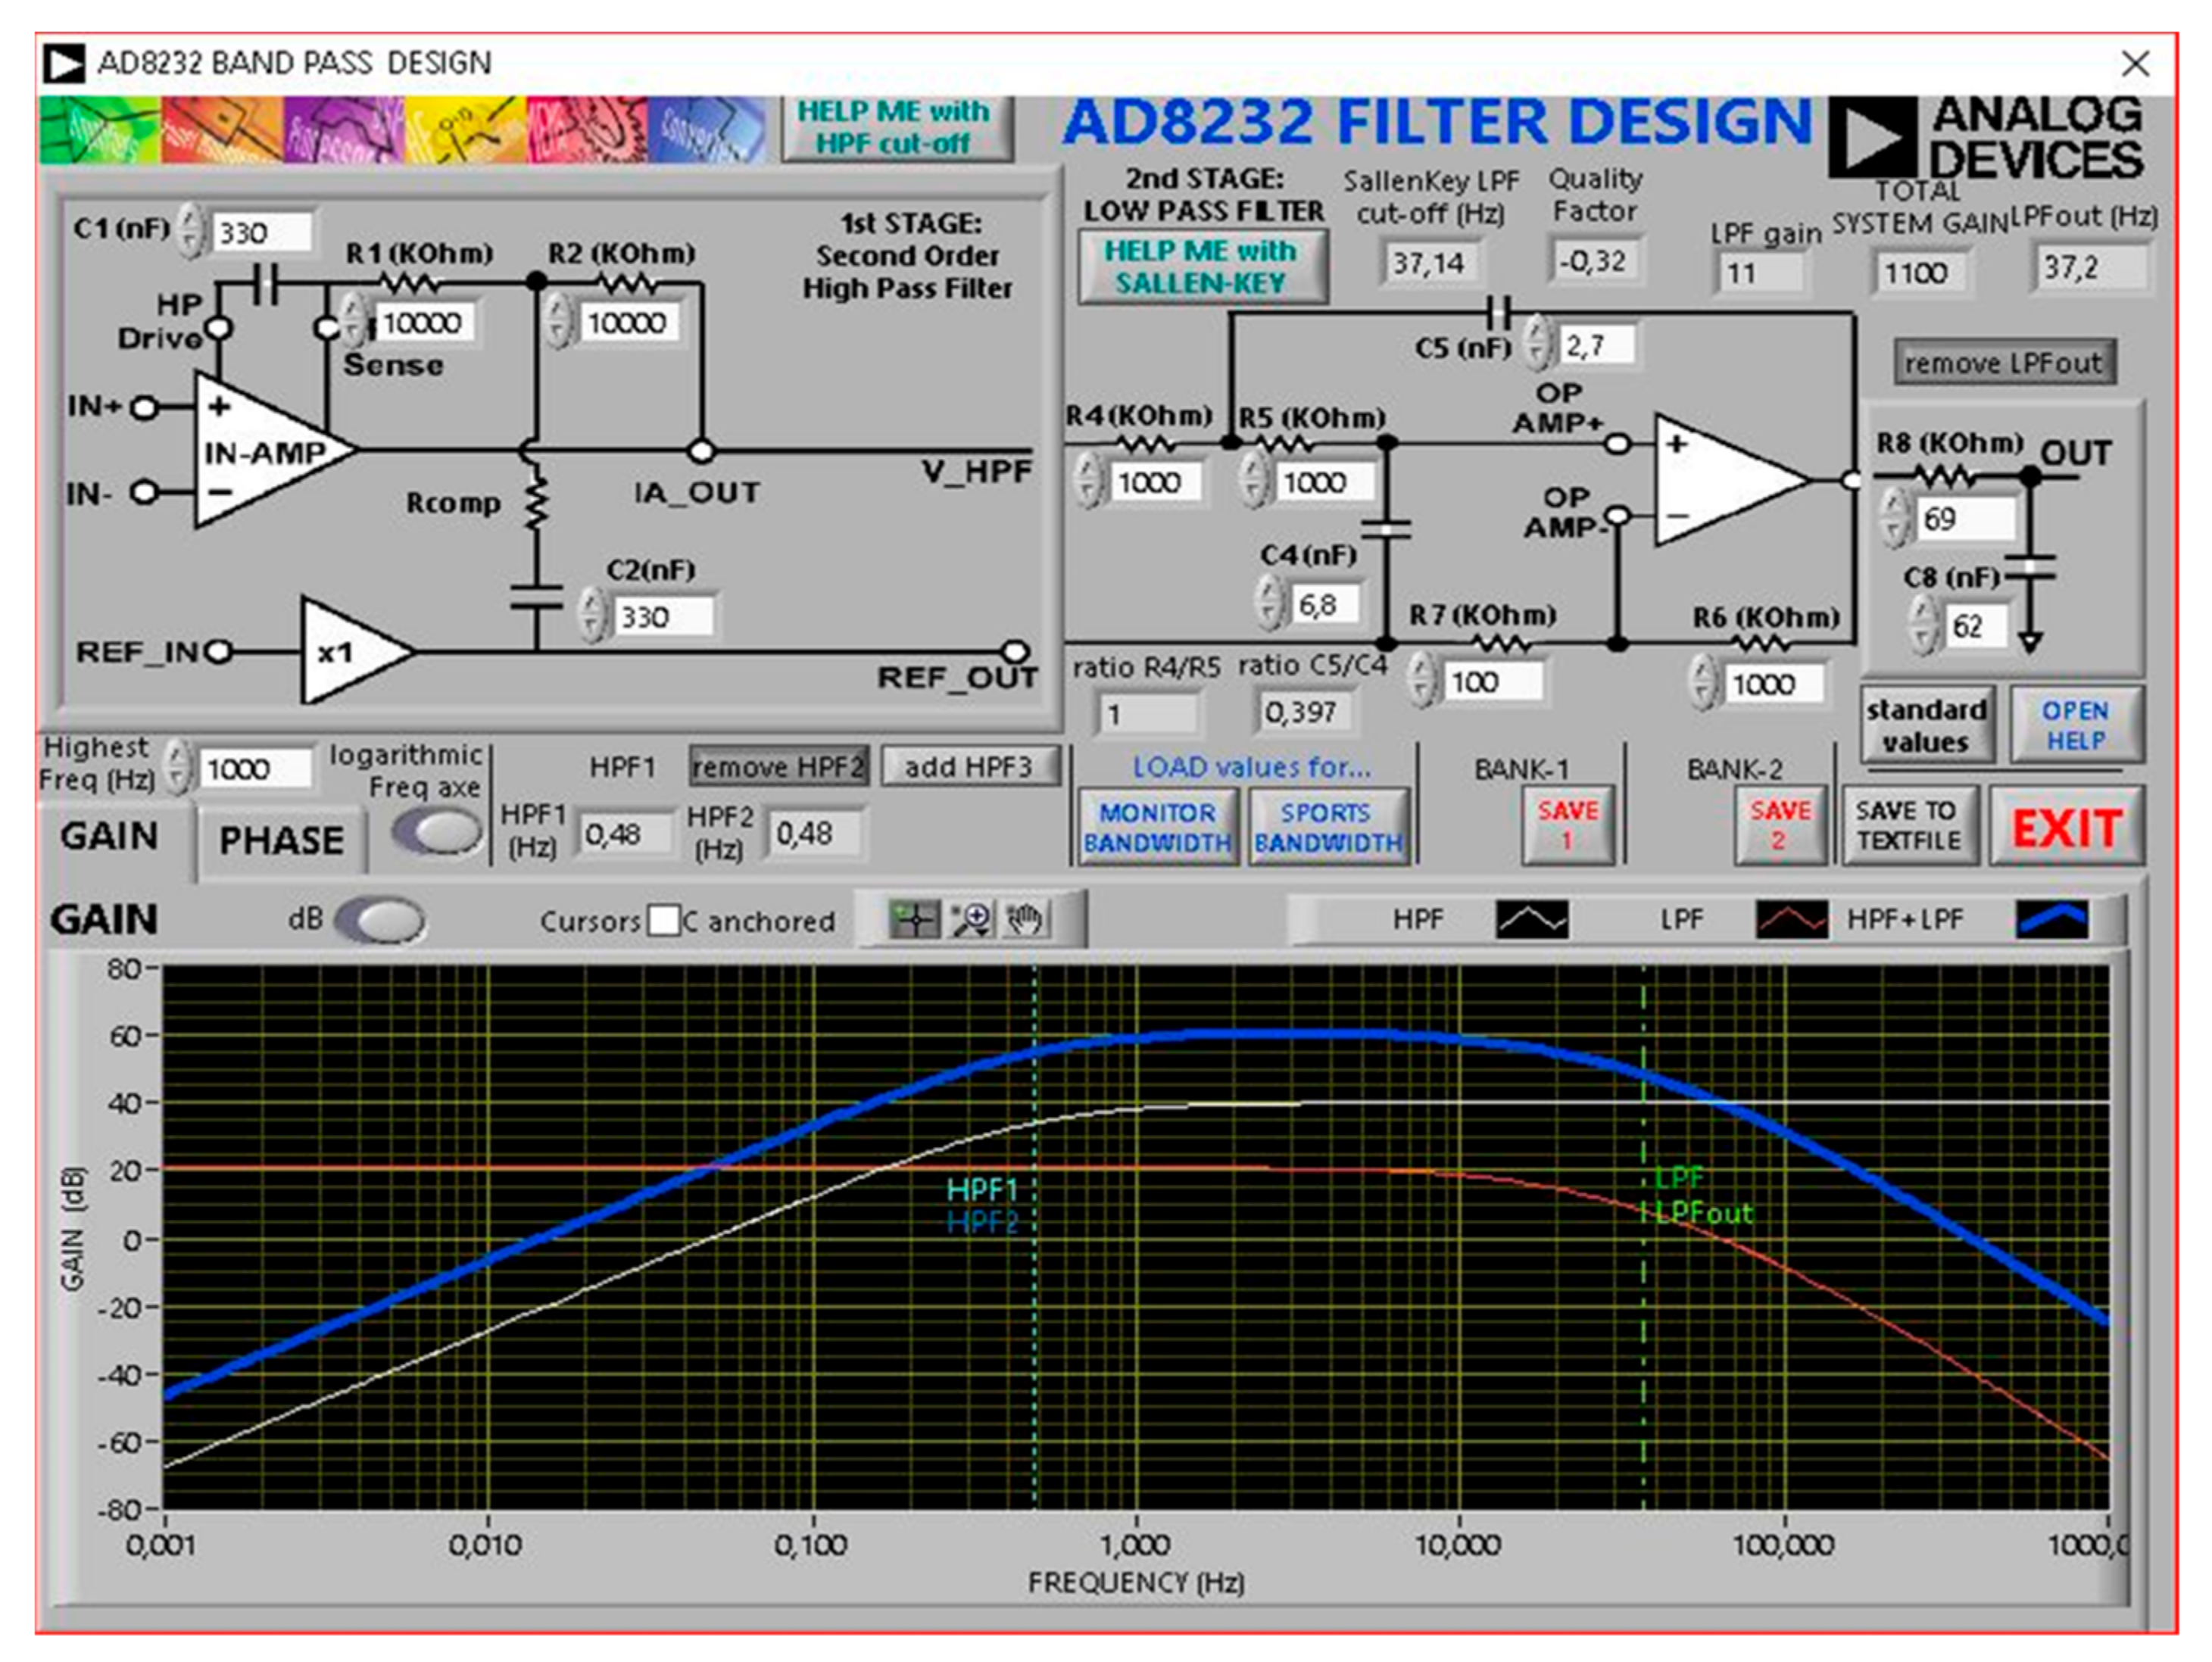Click the C5 value field showing 2,7

1598,345
